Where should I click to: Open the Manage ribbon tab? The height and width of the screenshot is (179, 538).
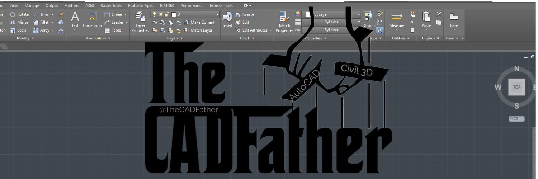tap(32, 5)
